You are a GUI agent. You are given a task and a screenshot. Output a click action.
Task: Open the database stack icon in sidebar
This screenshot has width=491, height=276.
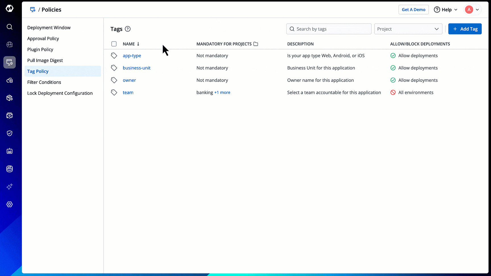9,169
